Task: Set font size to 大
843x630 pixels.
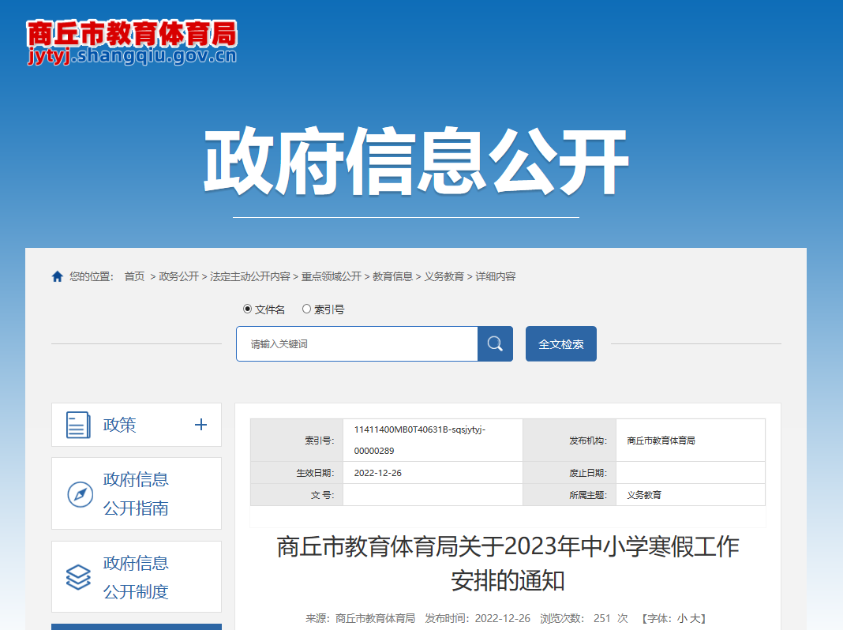Action: pos(695,618)
